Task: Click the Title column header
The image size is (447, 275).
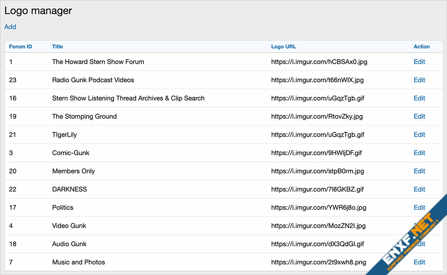Action: [x=57, y=47]
